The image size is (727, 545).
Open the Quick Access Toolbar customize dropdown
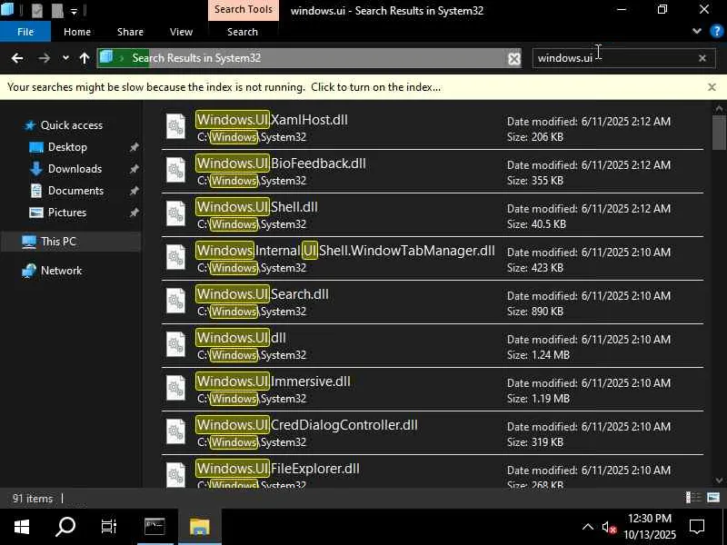tap(74, 11)
